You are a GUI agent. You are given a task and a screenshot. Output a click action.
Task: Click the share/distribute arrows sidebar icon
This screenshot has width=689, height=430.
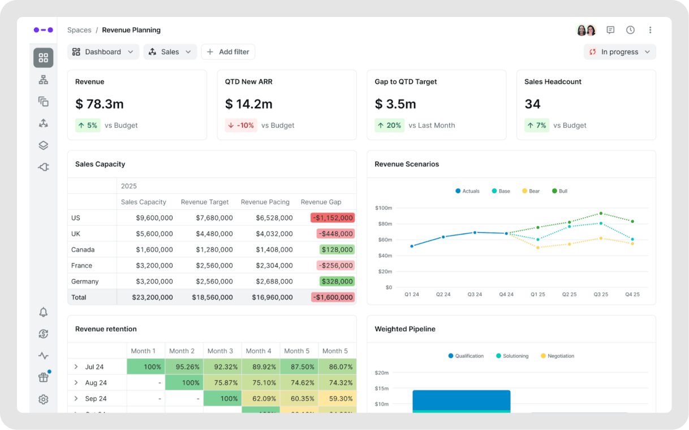coord(43,123)
